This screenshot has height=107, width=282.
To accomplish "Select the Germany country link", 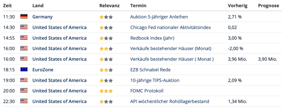I will pos(42,17).
